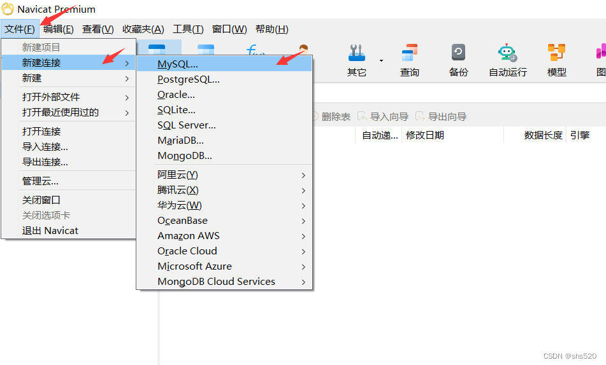This screenshot has height=365, width=606.
Task: Select 关闭窗口 menu entry
Action: click(x=68, y=200)
